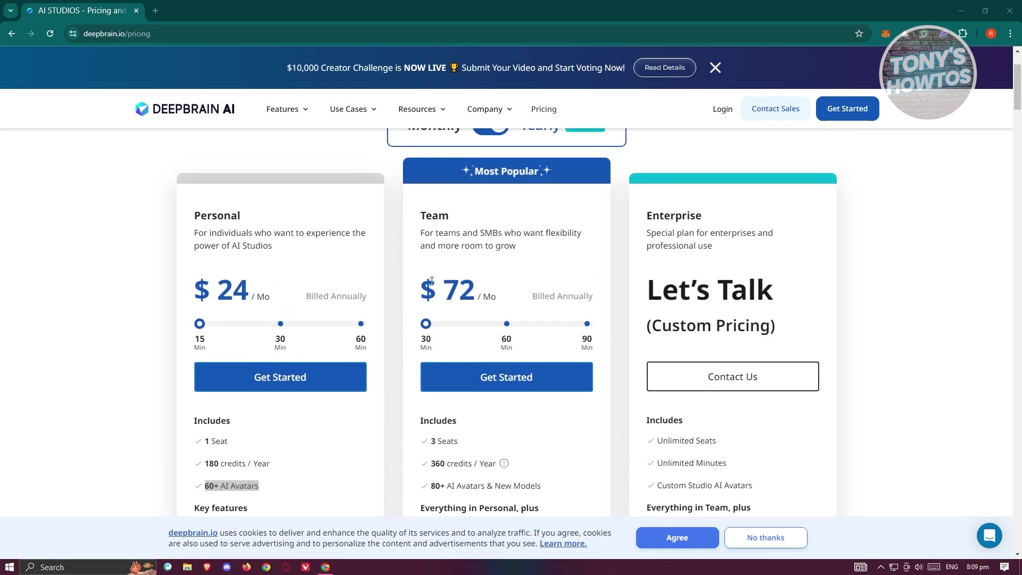
Task: Open the Chrome profile avatar R
Action: point(991,34)
